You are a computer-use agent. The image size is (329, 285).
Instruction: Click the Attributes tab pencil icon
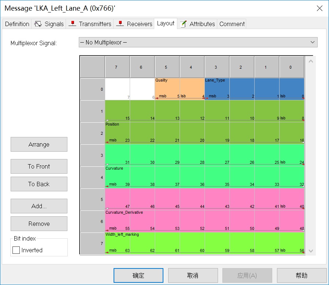point(184,24)
